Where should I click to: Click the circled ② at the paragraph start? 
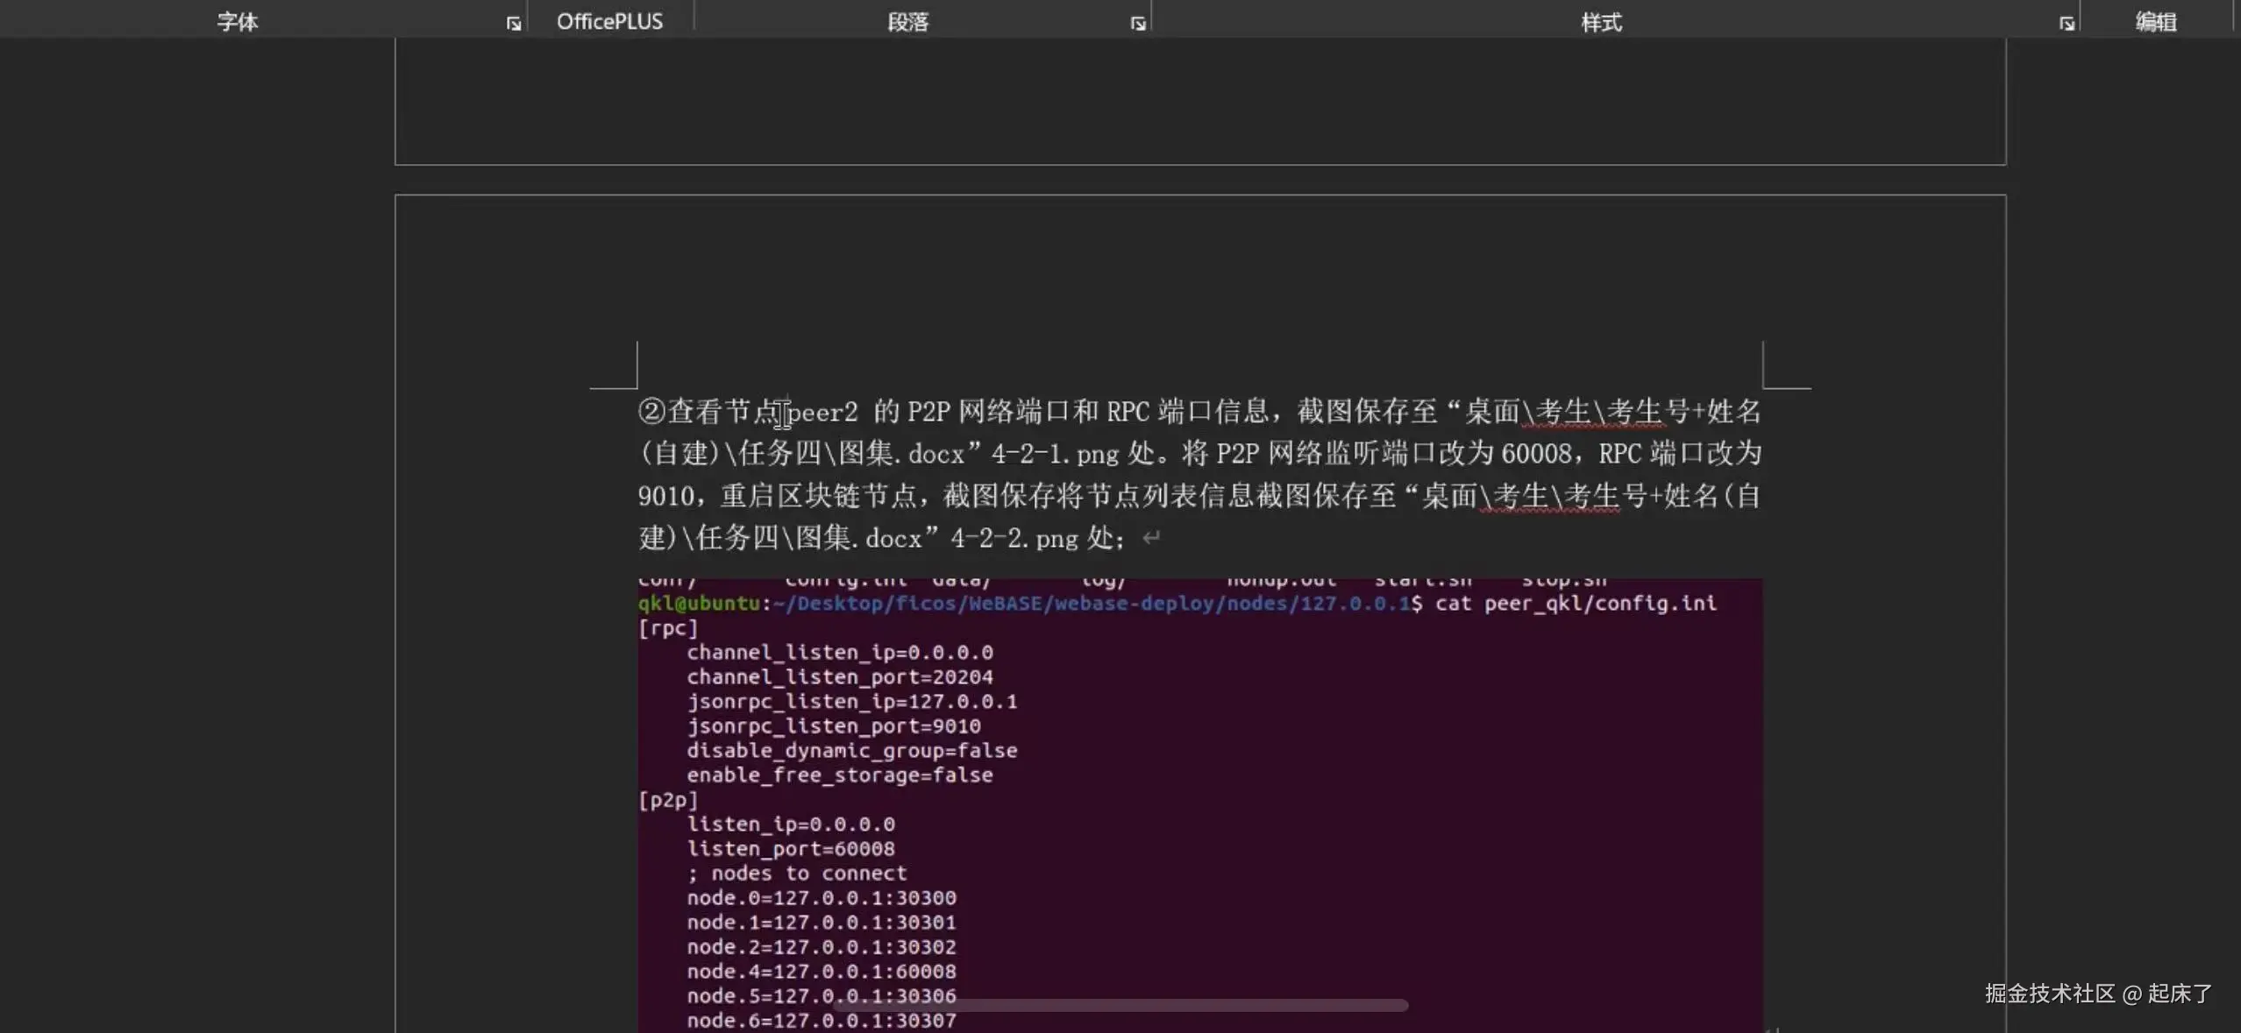pos(652,412)
